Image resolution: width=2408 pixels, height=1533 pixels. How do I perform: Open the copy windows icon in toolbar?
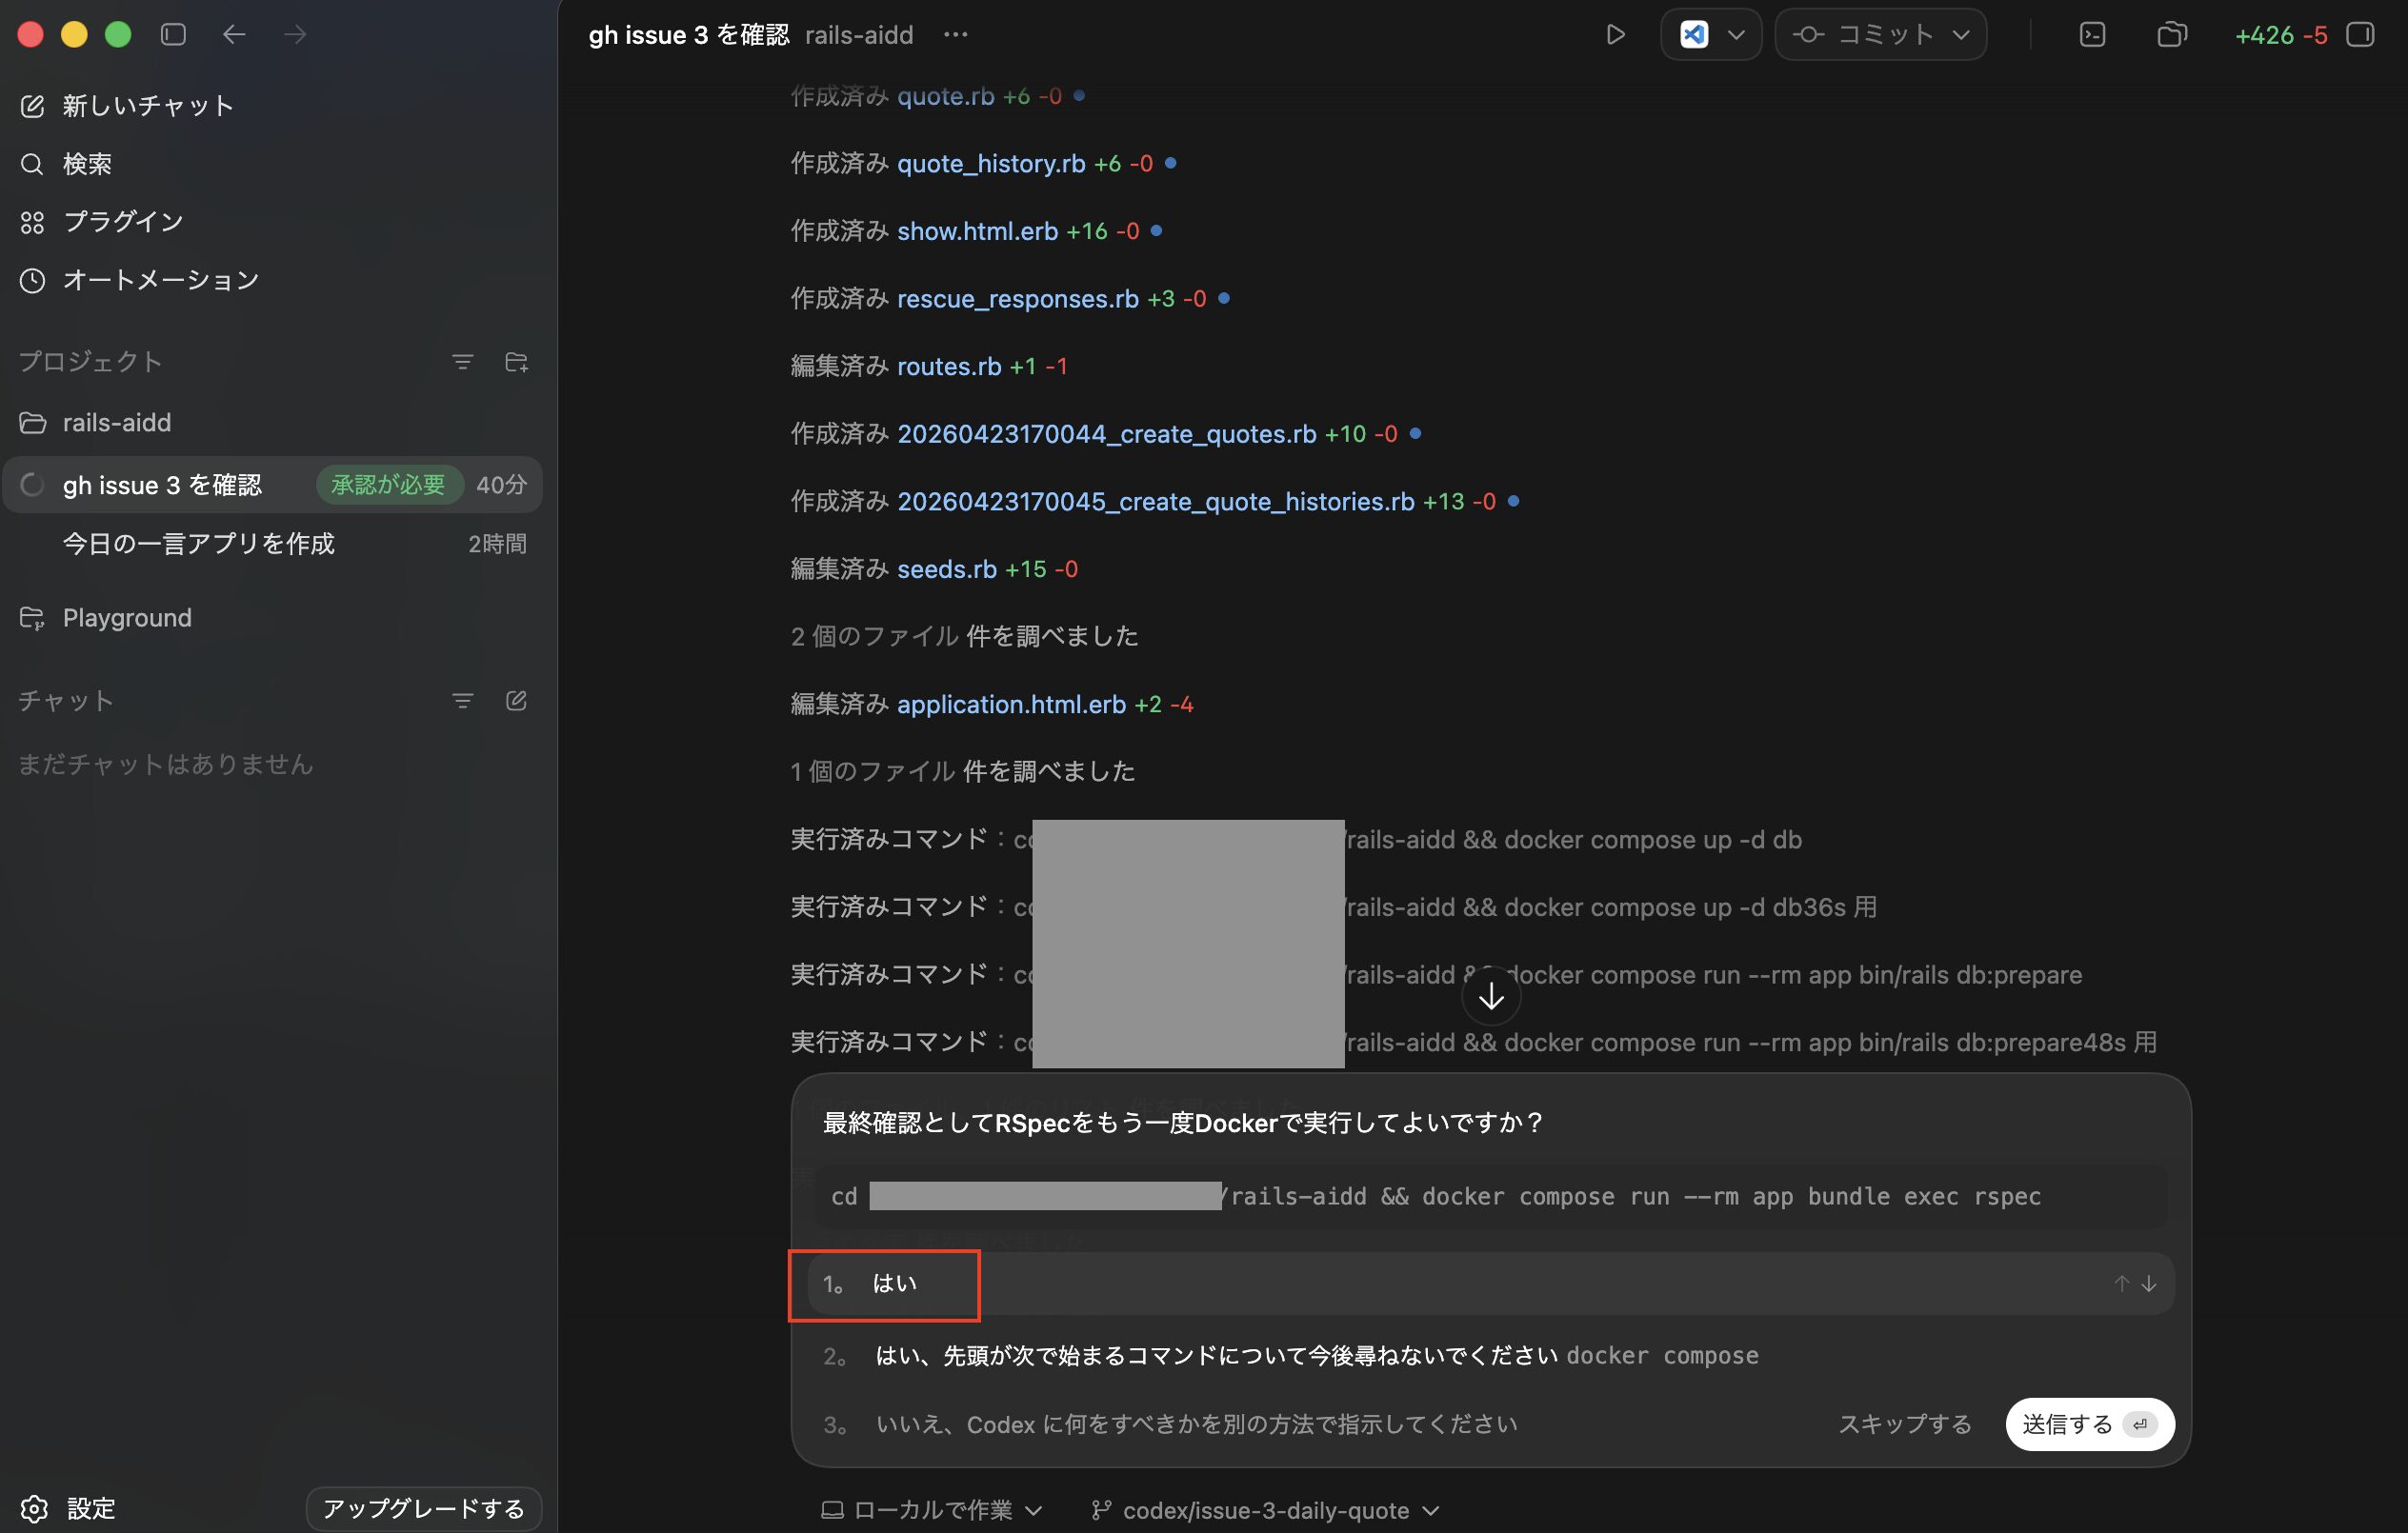2171,35
